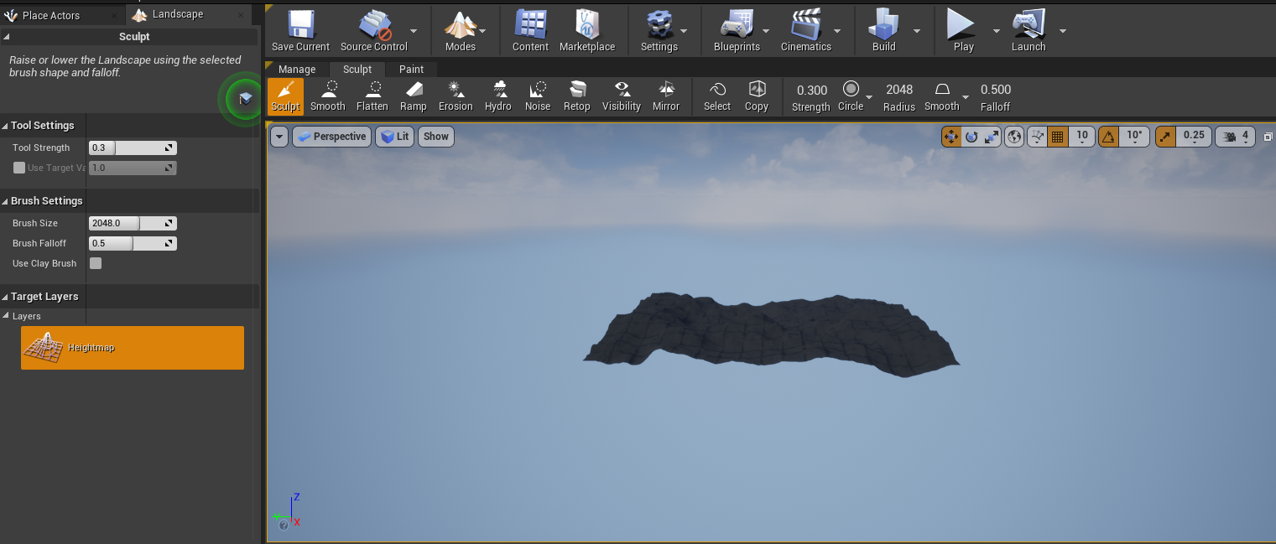
Task: Select the Erosion sculpting tool
Action: point(455,96)
